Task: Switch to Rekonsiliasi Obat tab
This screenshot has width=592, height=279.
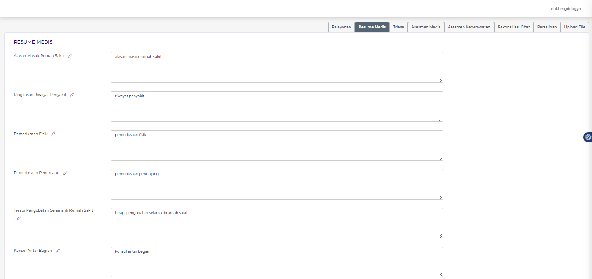Action: 513,27
